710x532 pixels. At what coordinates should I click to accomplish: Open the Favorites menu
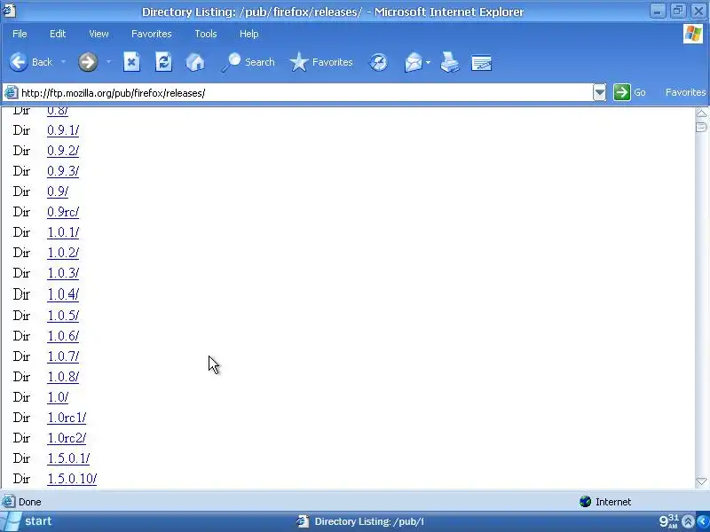tap(151, 34)
